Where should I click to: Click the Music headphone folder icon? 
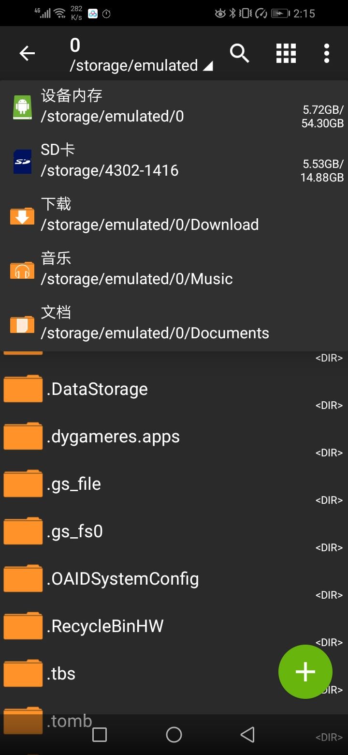click(22, 270)
